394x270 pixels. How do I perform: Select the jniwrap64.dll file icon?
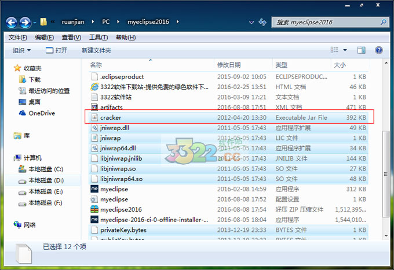(94, 148)
